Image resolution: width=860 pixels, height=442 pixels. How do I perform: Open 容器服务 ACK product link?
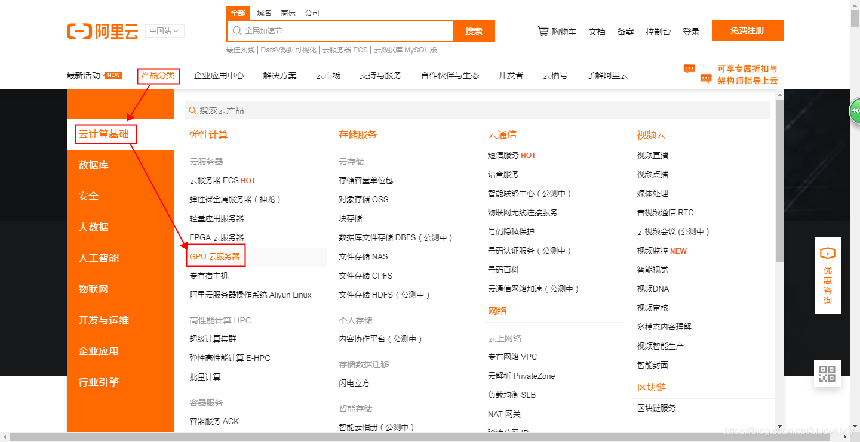pos(214,421)
